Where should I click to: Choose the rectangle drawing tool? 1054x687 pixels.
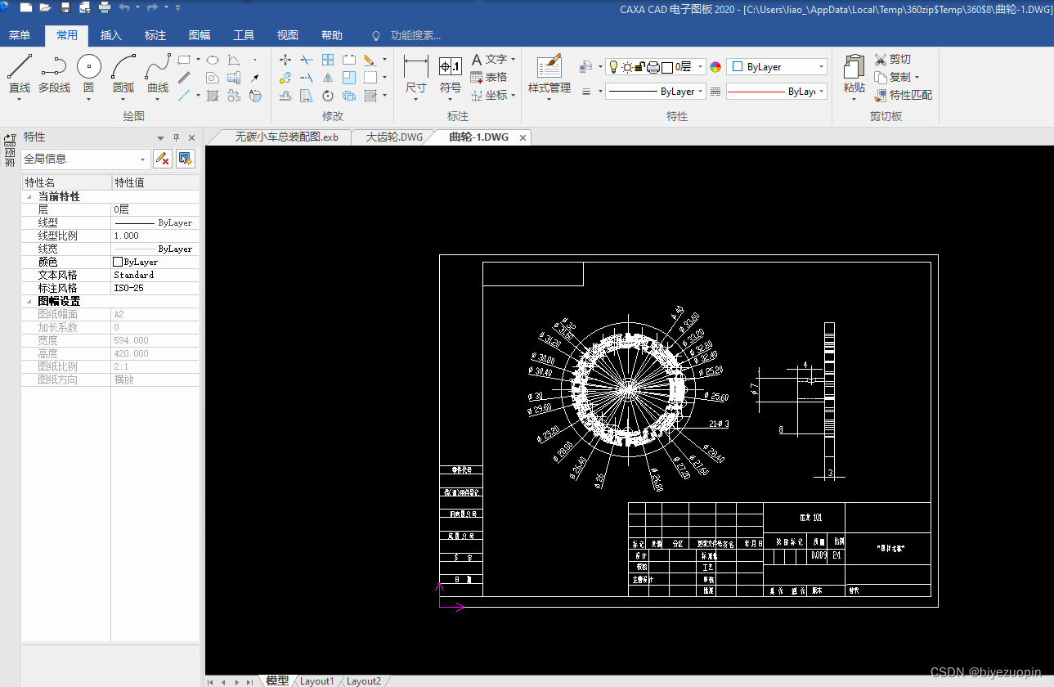tap(184, 60)
